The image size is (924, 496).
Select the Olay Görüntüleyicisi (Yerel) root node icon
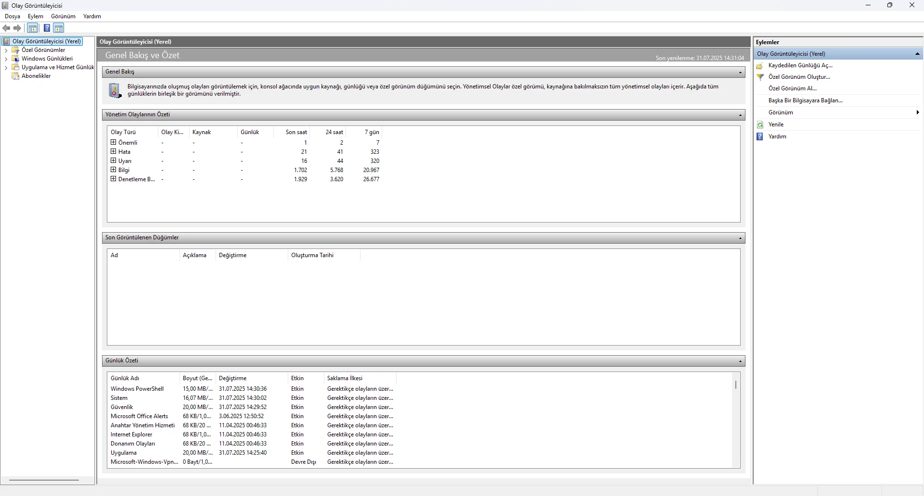tap(6, 41)
